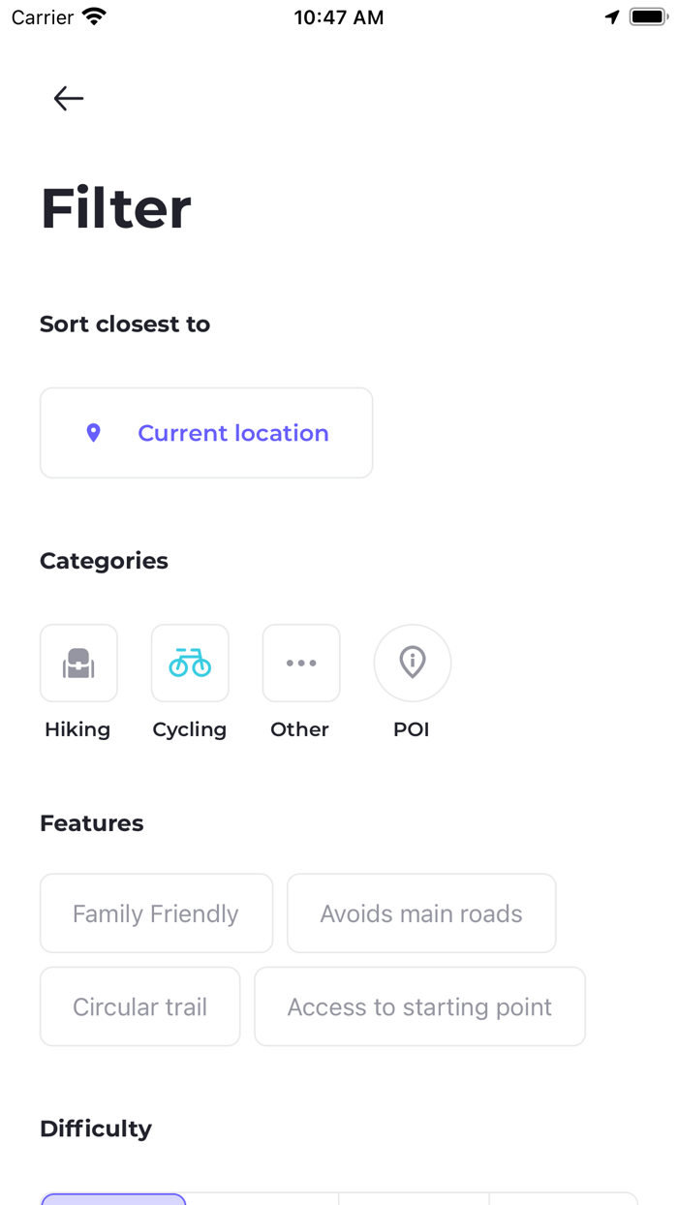Select the Hiking backpack icon

[x=78, y=663]
